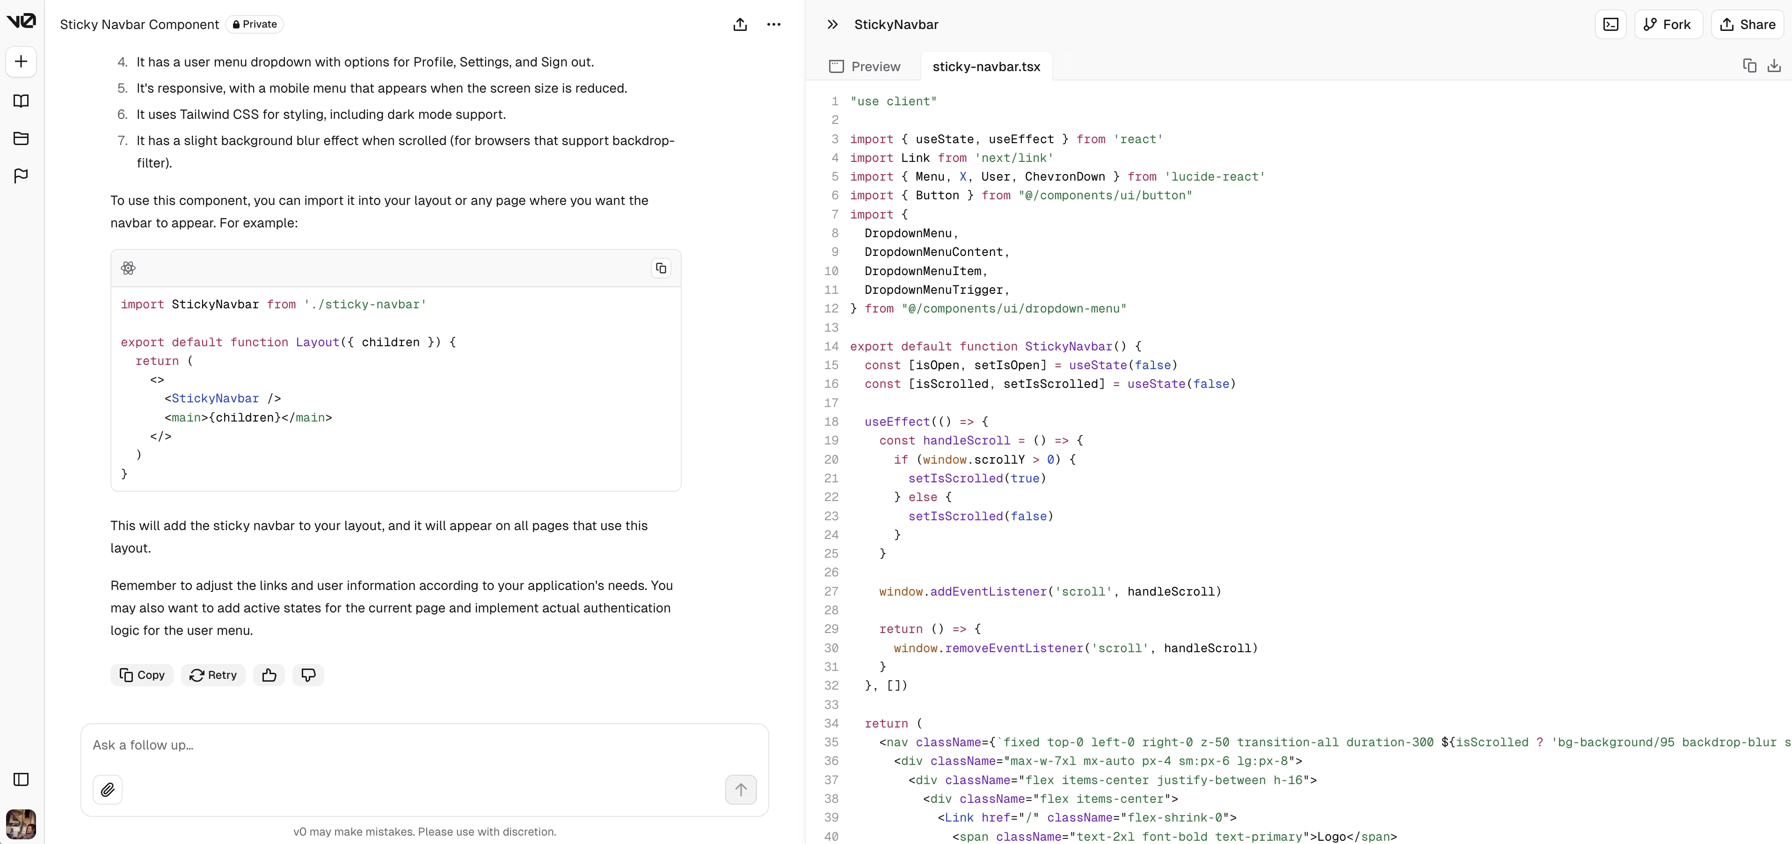The image size is (1792, 844).
Task: Open the projects folder icon in sidebar
Action: (21, 138)
